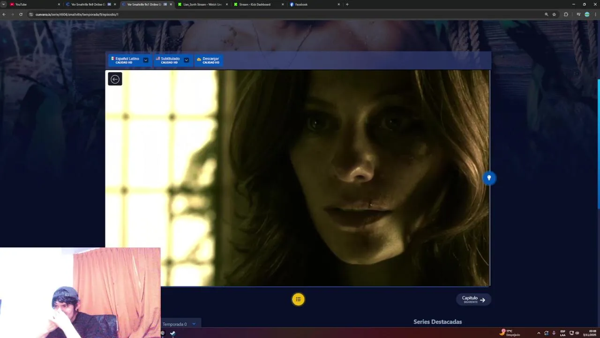Open the taskbar clock and date

(x=590, y=333)
